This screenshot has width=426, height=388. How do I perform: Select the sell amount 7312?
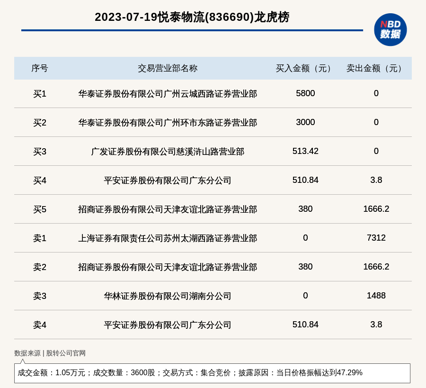pyautogui.click(x=376, y=238)
